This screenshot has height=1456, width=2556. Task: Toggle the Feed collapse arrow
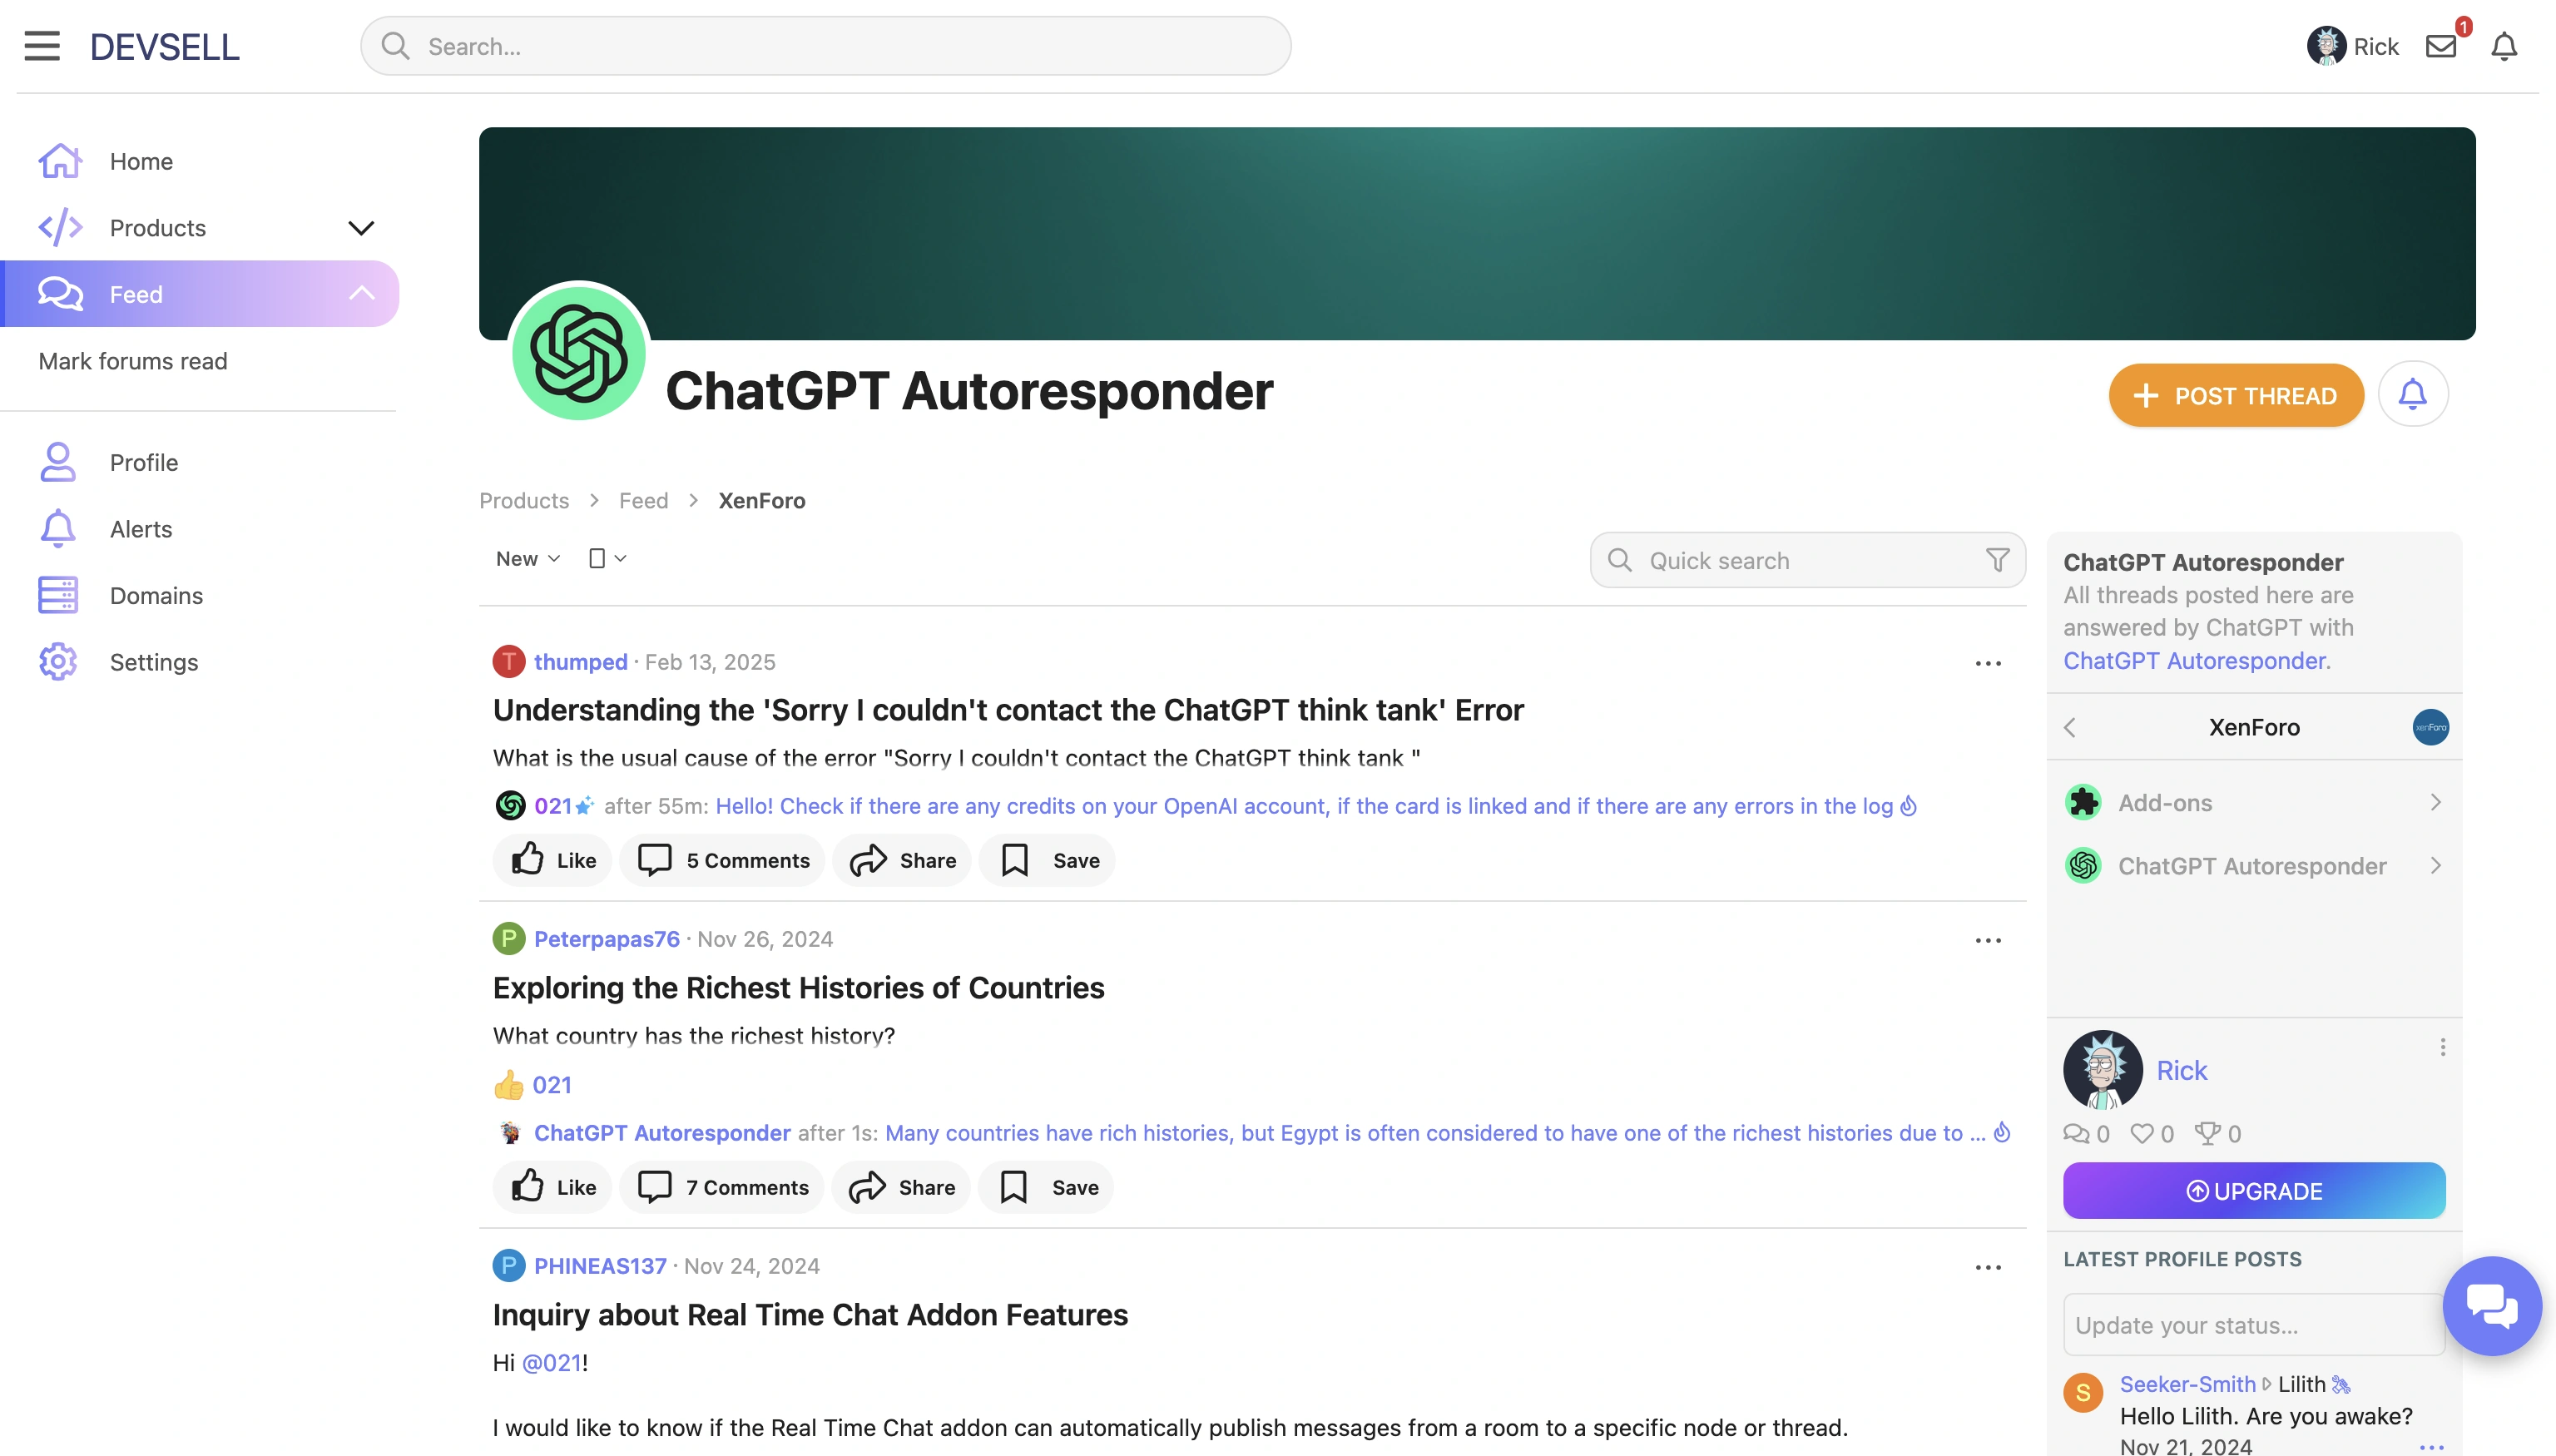pos(360,294)
